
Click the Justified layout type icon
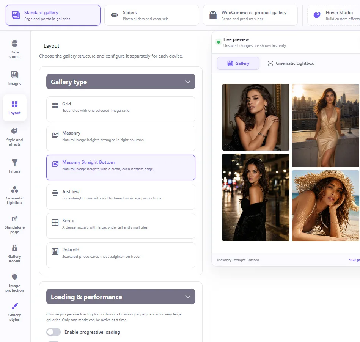55,193
